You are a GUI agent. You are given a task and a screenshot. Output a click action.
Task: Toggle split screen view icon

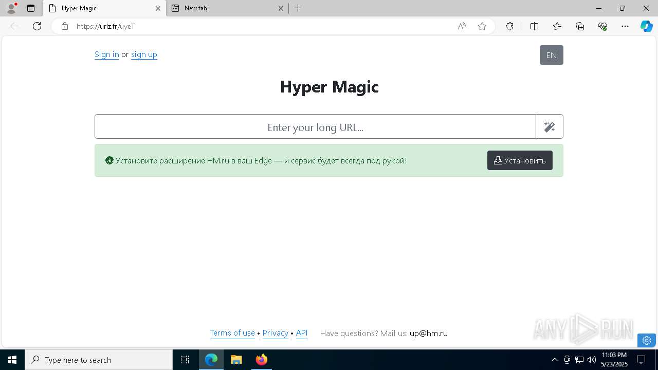point(534,26)
